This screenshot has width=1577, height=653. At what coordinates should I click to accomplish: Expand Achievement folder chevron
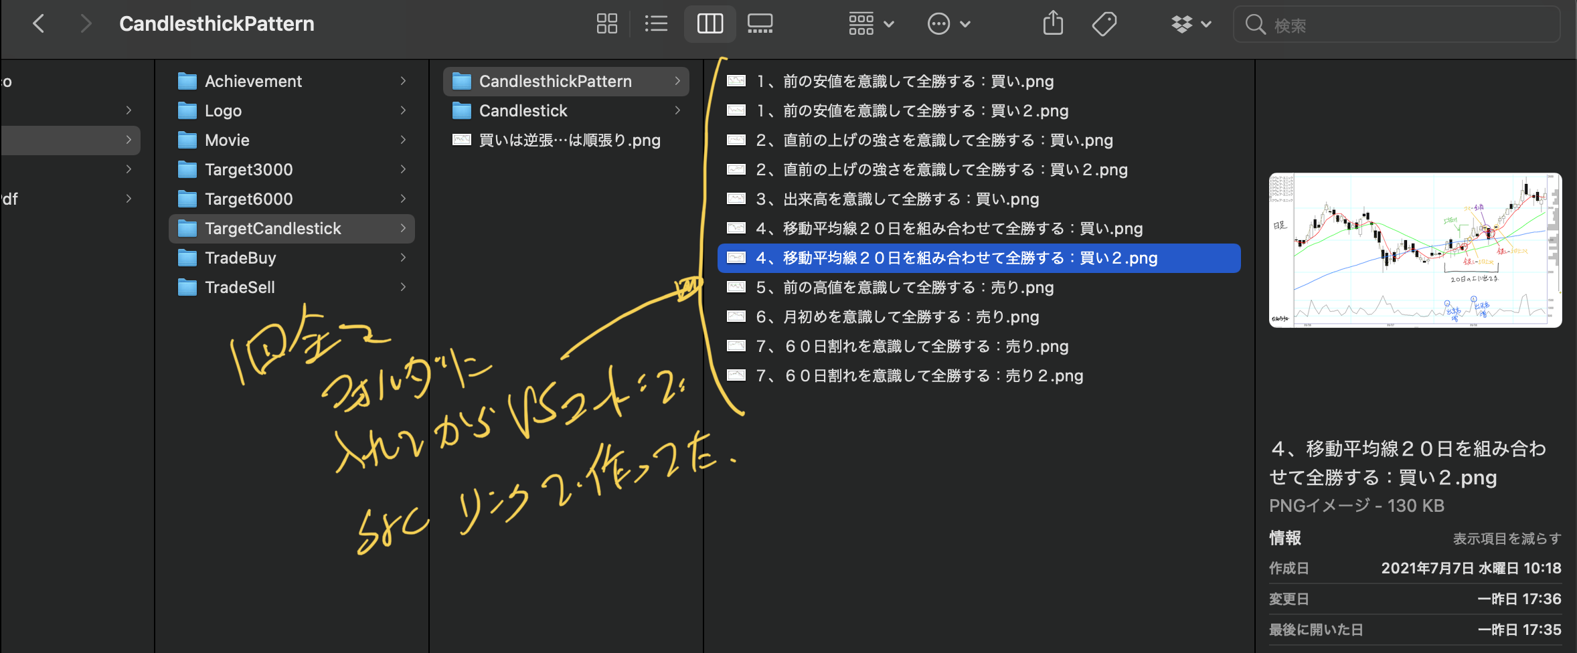pyautogui.click(x=403, y=81)
